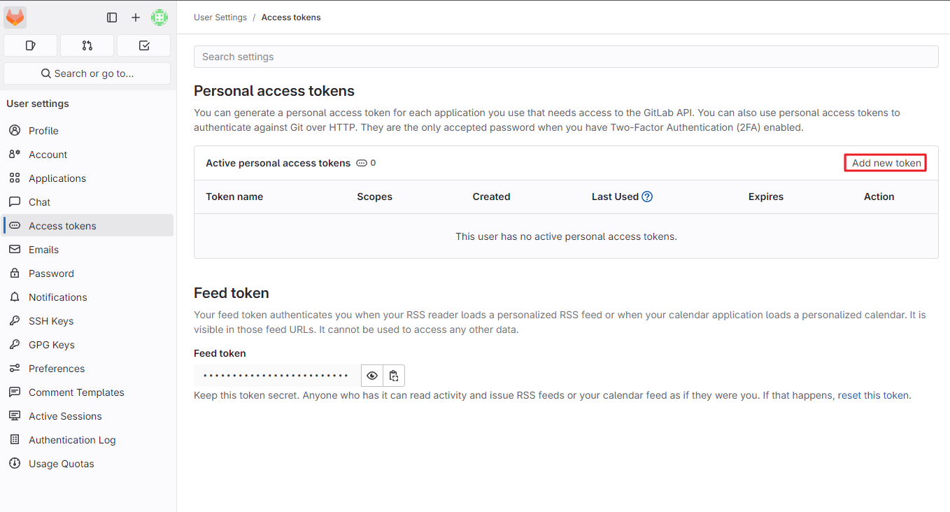Click the Applications grid icon

point(15,178)
